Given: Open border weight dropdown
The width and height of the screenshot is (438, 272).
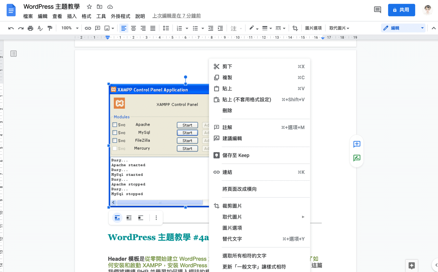Looking at the screenshot, I should [x=266, y=28].
